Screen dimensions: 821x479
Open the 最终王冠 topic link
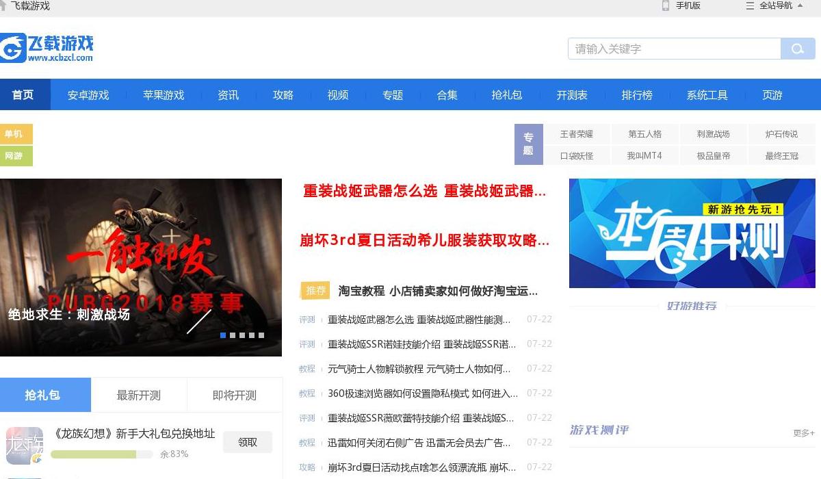coord(781,156)
